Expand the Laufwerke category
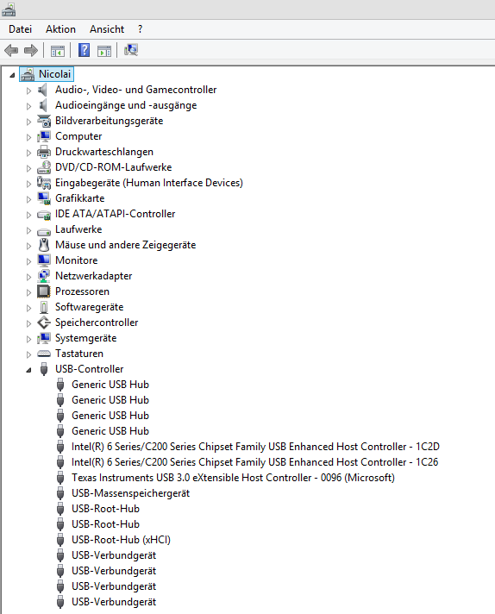495x614 pixels. pos(28,230)
